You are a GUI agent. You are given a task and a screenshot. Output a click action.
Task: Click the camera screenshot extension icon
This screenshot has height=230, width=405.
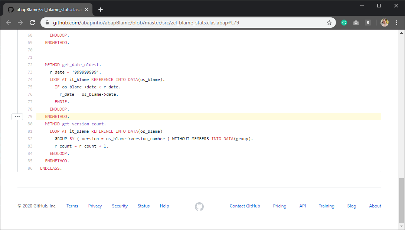tap(356, 22)
